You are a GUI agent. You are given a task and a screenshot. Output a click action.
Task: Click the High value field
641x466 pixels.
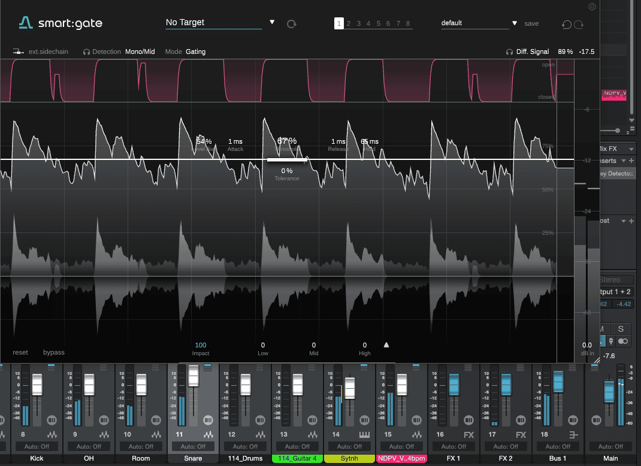tap(365, 345)
